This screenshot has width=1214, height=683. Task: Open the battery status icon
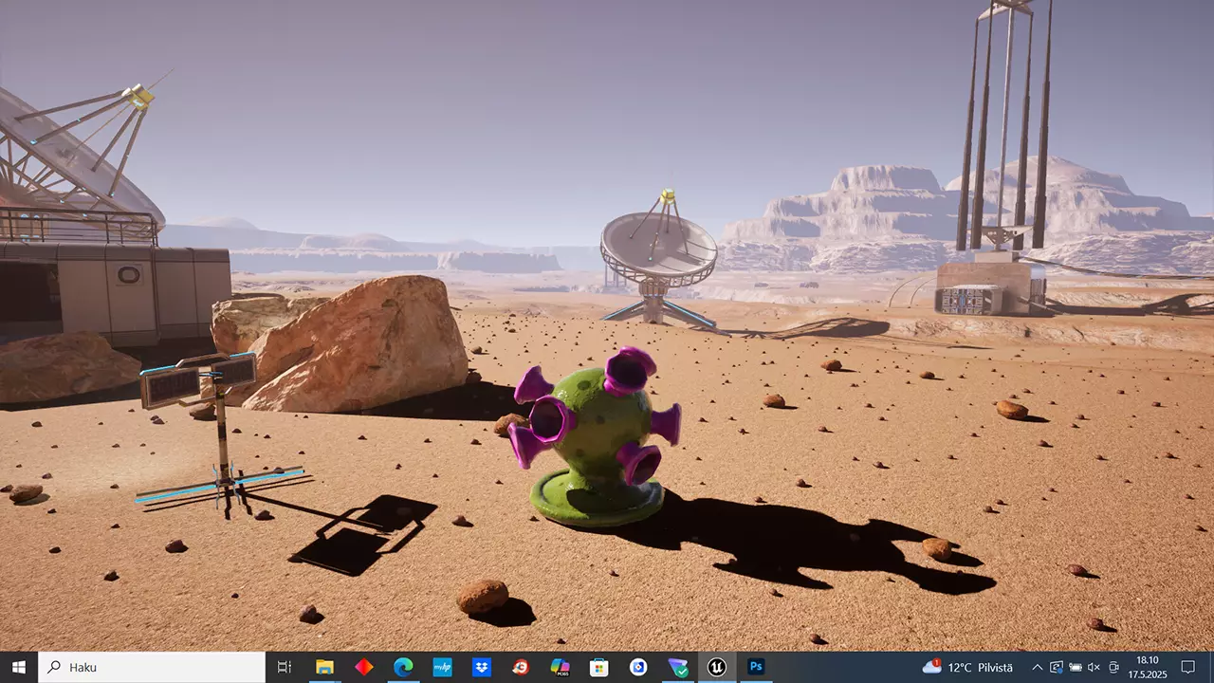point(1075,667)
